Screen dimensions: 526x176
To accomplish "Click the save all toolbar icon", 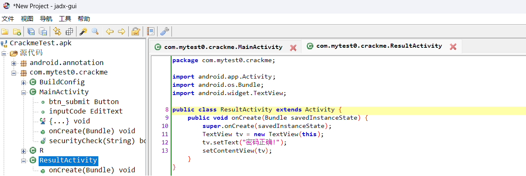I will click(x=31, y=31).
